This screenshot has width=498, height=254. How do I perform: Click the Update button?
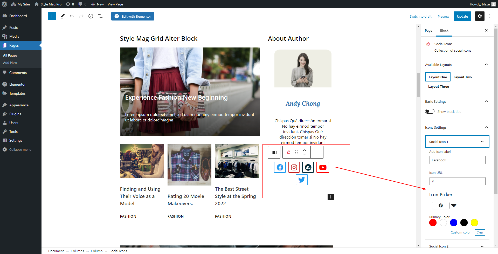[x=462, y=16]
